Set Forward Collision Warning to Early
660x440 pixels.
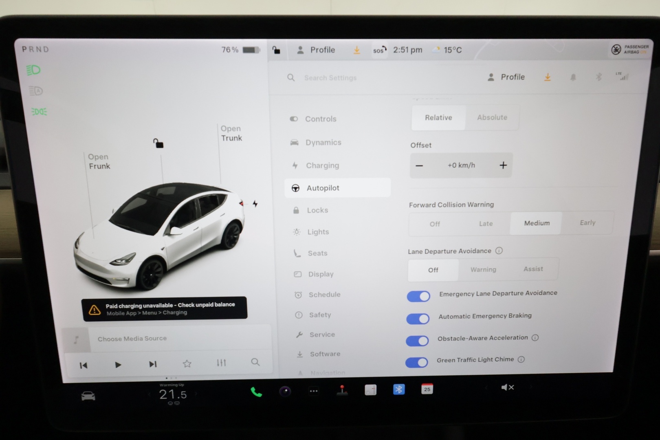pyautogui.click(x=587, y=223)
